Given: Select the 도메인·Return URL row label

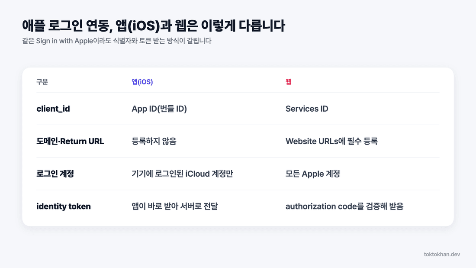Looking at the screenshot, I should (70, 141).
